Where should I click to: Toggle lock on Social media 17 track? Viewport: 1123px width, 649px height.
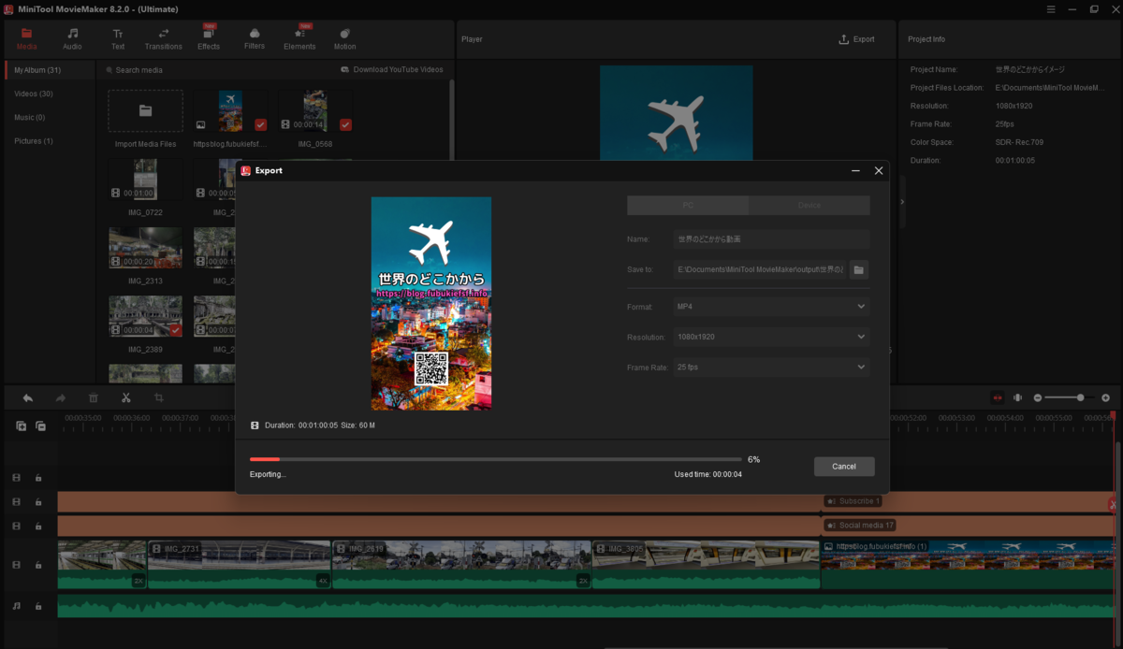pyautogui.click(x=38, y=526)
